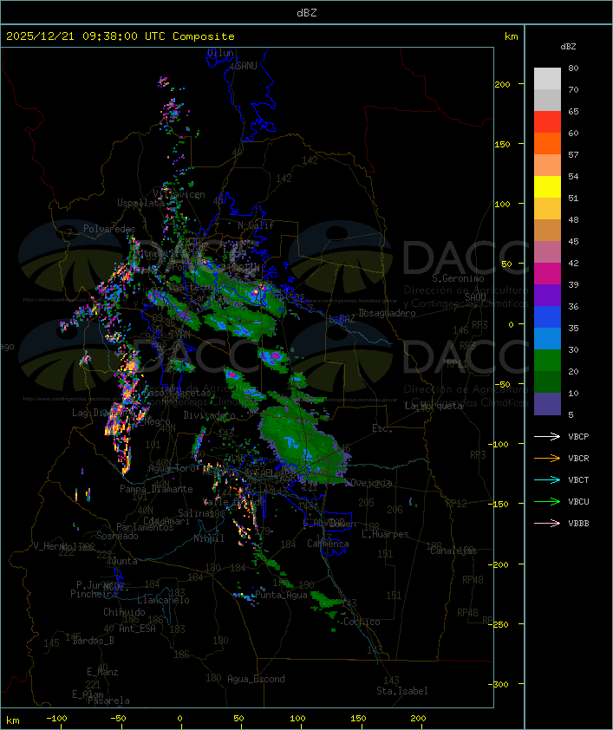Image resolution: width=613 pixels, height=730 pixels.
Task: Click the Chihuido place label
Action: pyautogui.click(x=124, y=612)
